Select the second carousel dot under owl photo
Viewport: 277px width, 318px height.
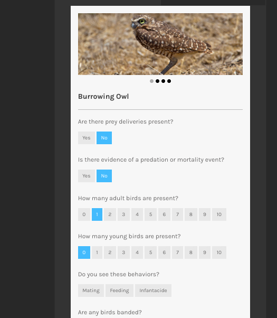point(157,81)
